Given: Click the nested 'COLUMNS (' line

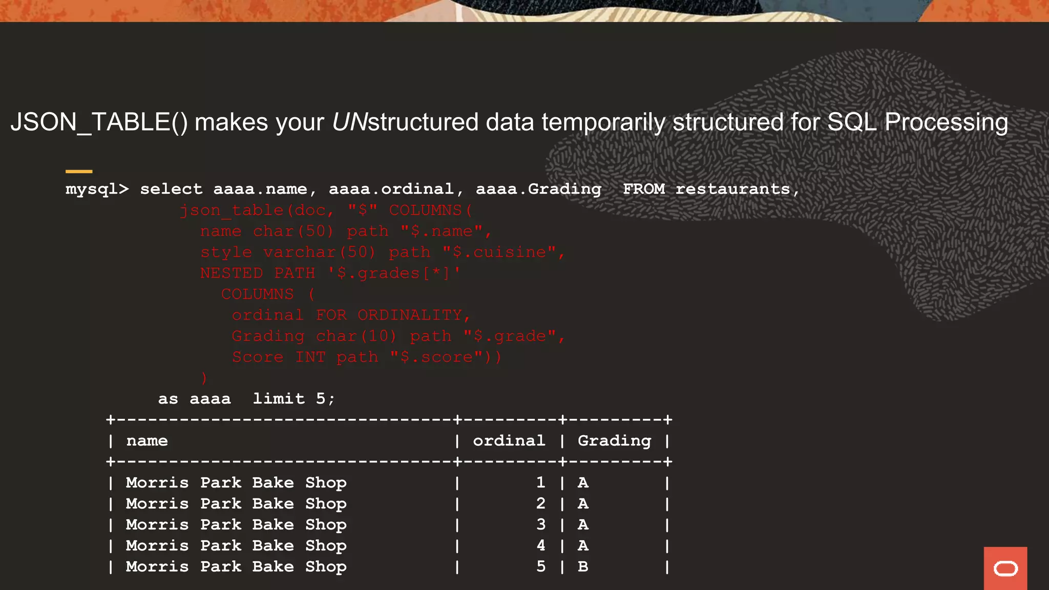Looking at the screenshot, I should coord(268,294).
